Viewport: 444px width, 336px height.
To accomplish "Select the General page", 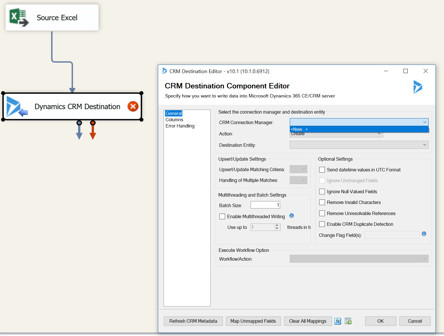I will click(x=174, y=113).
